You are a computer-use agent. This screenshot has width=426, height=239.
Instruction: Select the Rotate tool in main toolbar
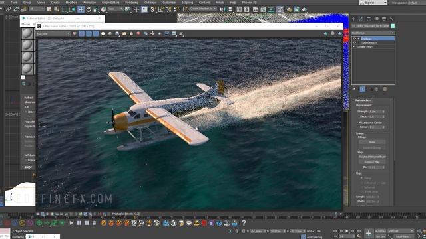89,9
